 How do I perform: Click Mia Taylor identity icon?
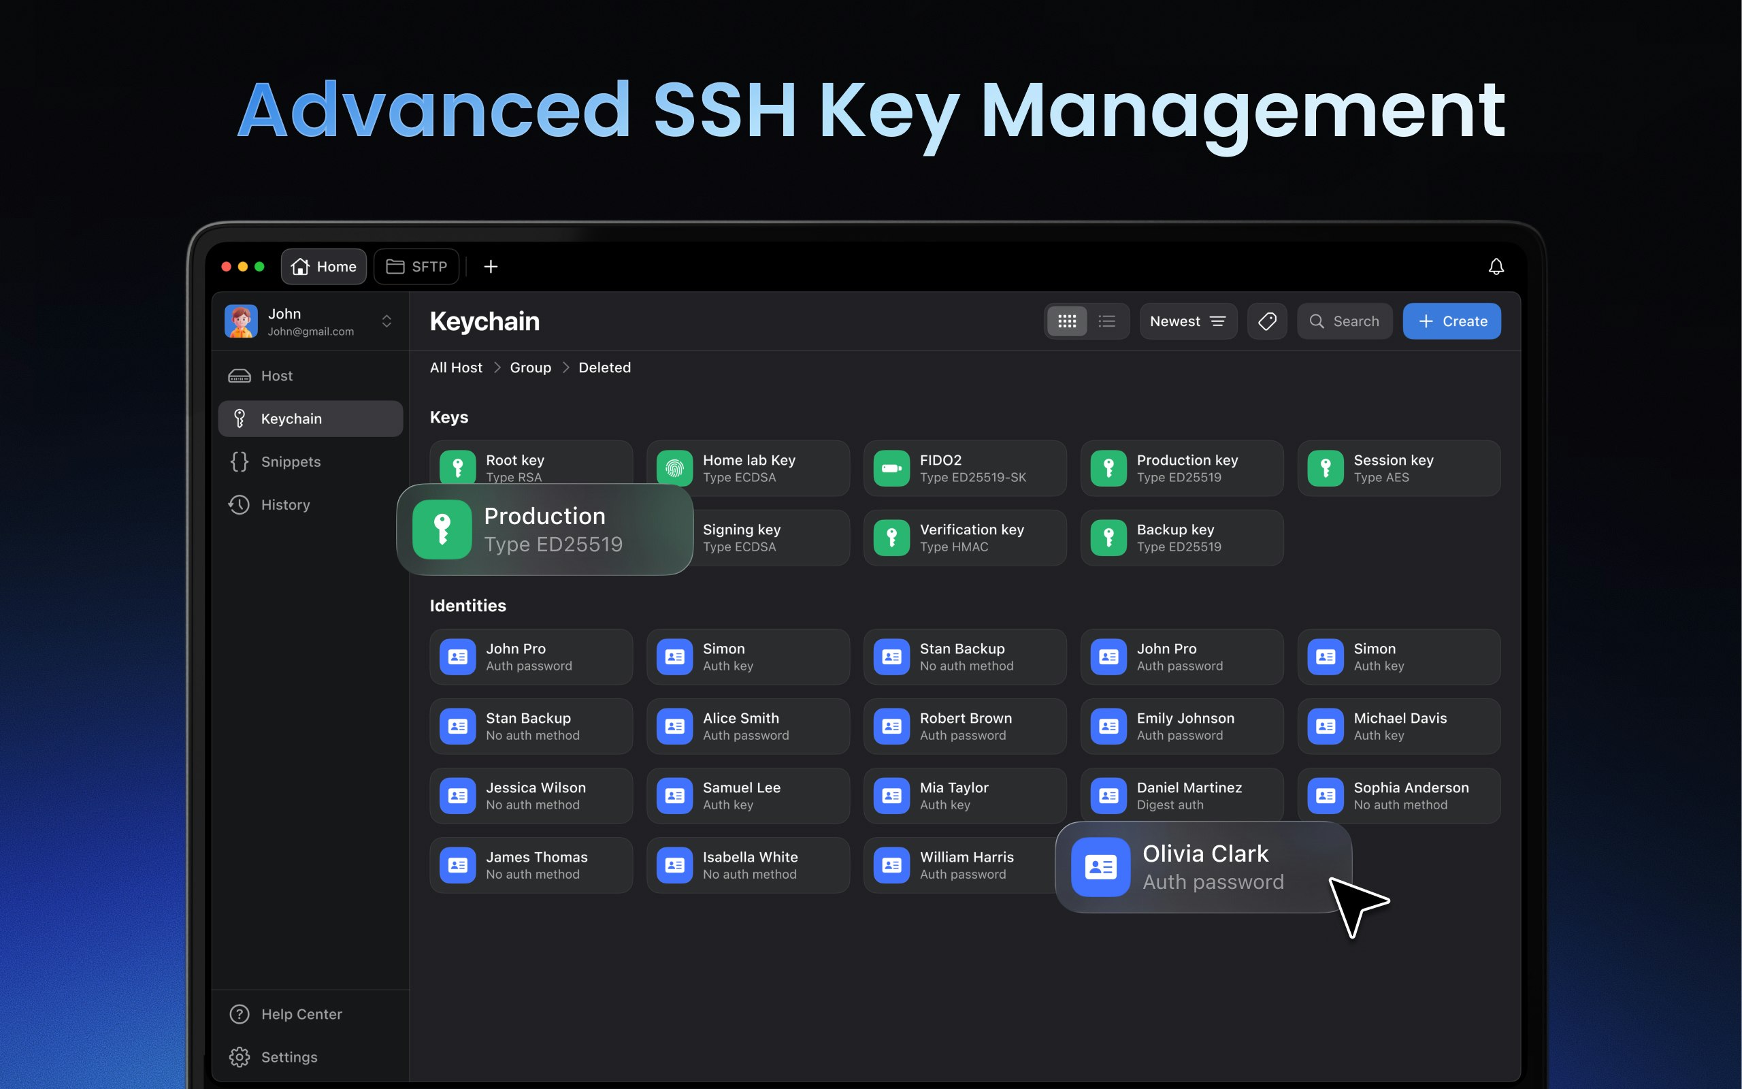pos(892,796)
